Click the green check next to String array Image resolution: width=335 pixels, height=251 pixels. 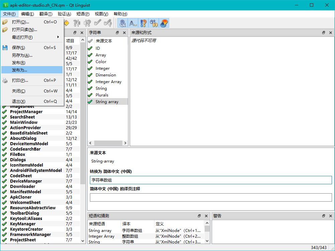coord(90,102)
